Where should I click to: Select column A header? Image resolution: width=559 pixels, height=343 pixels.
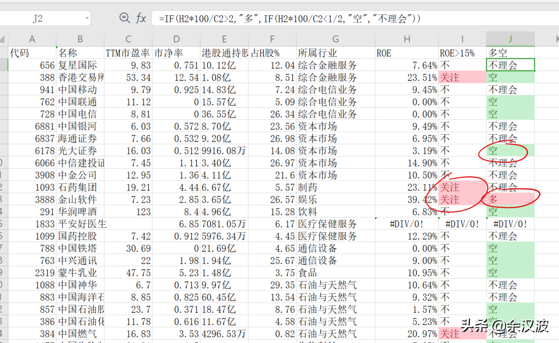pyautogui.click(x=32, y=39)
